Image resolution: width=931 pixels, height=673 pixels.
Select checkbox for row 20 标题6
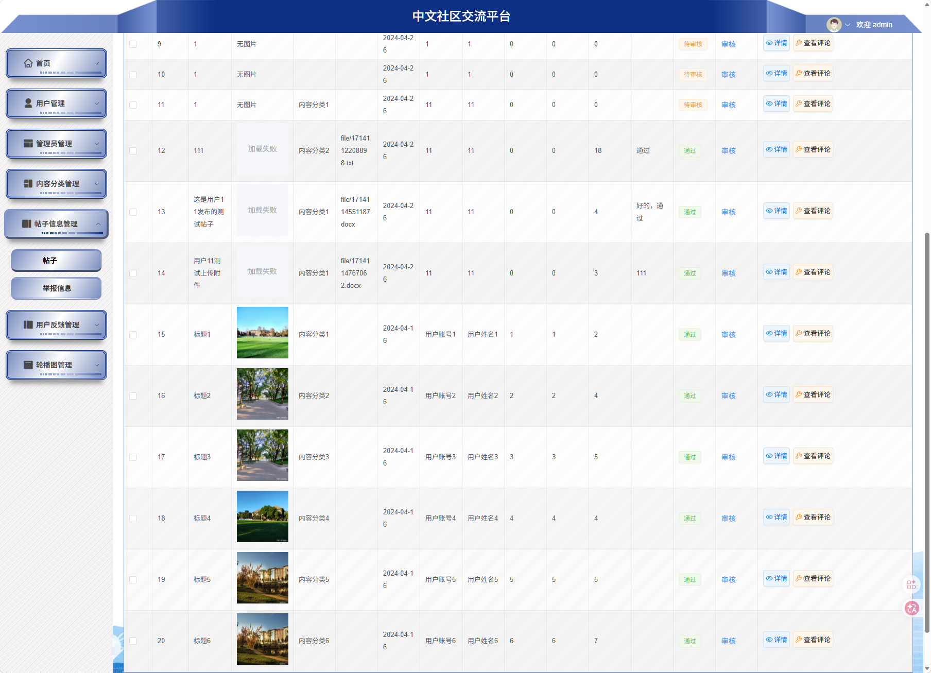click(133, 641)
